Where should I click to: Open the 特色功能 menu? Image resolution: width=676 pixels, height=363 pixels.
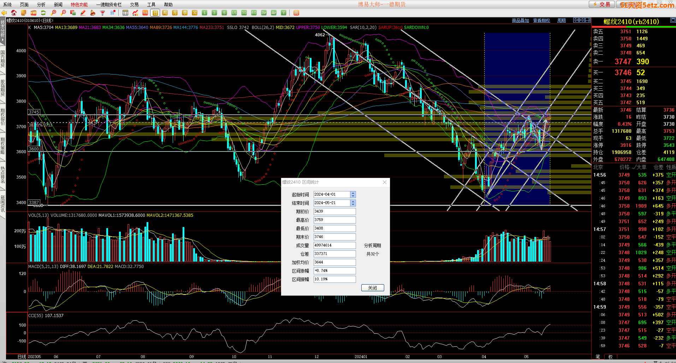(x=79, y=5)
